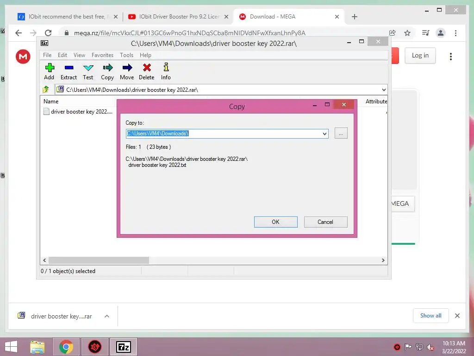Image resolution: width=474 pixels, height=356 pixels.
Task: Open the Tools menu
Action: (x=126, y=55)
